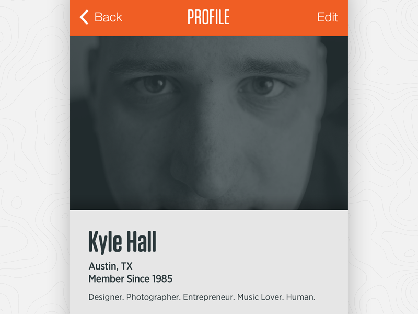Image resolution: width=418 pixels, height=314 pixels.
Task: Select the Kyle Hall name heading
Action: (122, 241)
